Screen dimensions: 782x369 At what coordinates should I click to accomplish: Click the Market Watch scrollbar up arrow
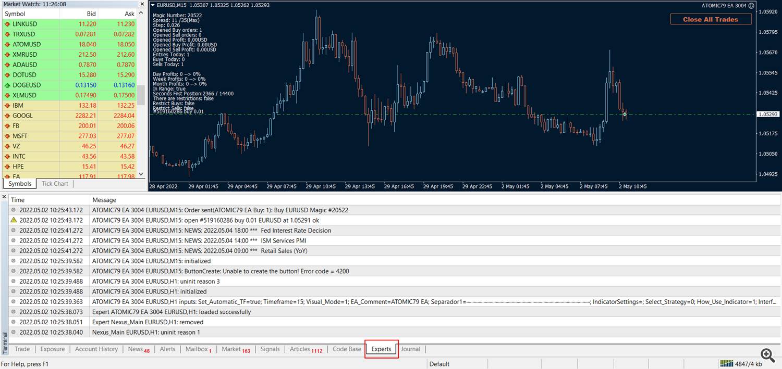[x=141, y=14]
